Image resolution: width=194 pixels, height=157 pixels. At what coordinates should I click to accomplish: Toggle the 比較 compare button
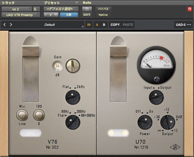69,15
